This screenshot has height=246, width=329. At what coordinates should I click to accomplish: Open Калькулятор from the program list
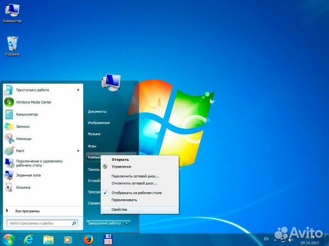pyautogui.click(x=27, y=114)
